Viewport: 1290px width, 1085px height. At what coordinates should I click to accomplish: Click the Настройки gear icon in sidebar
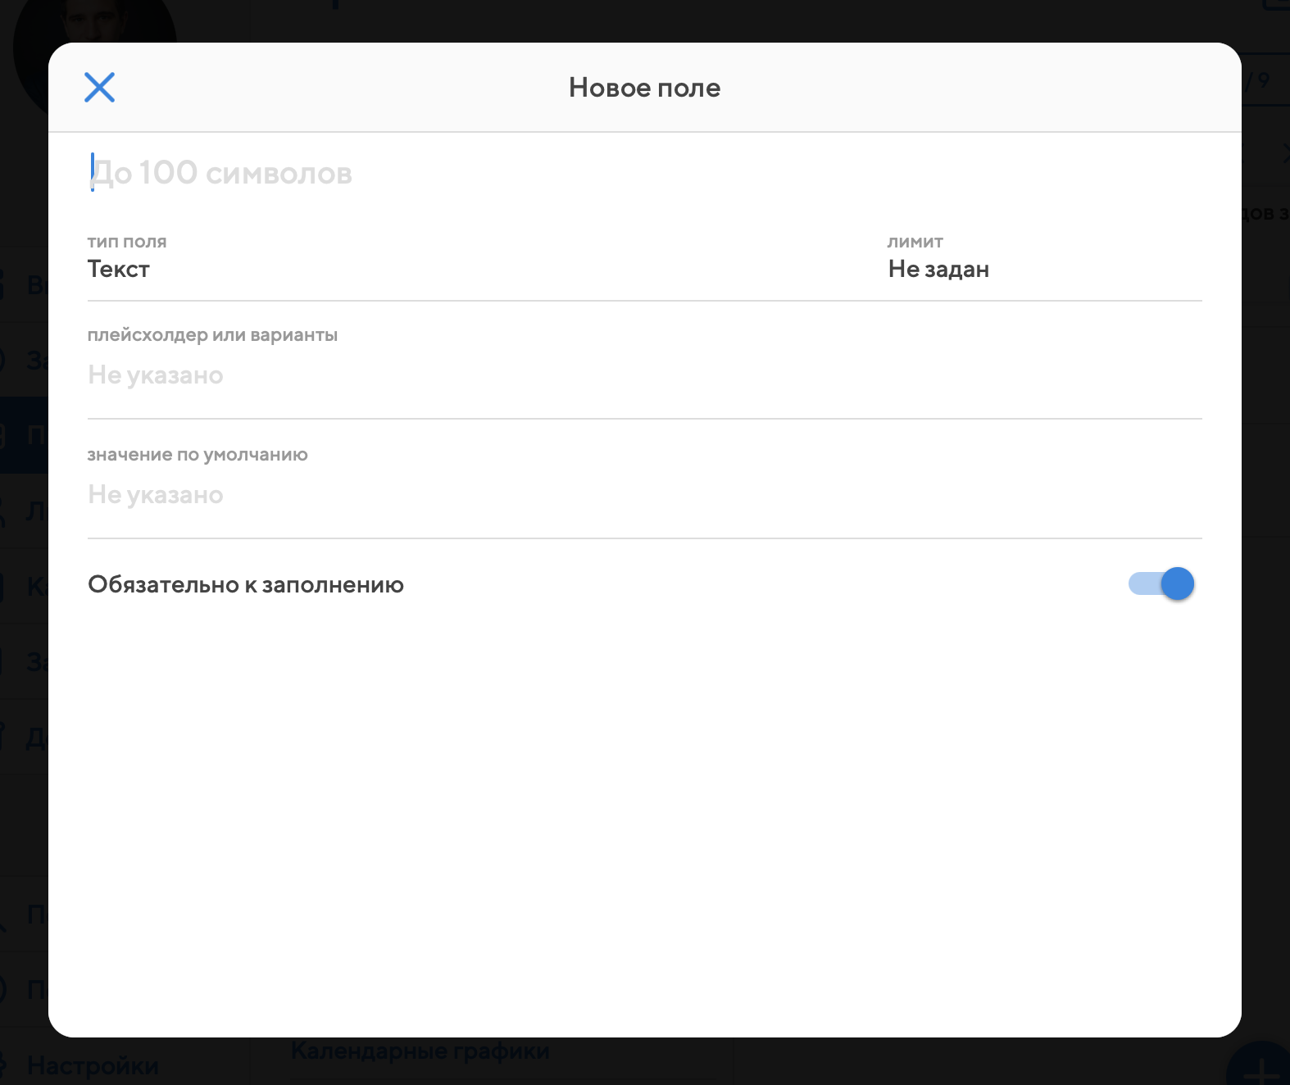pos(4,1065)
